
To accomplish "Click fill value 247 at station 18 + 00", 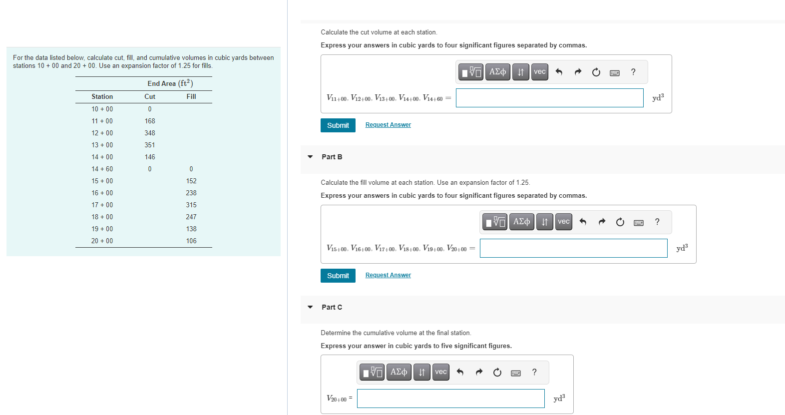I will point(191,217).
